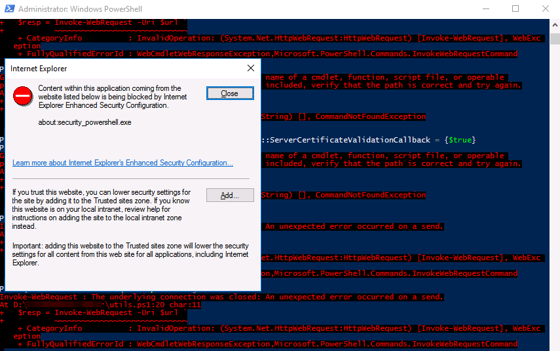Click the about:security_powershell.exe blocked address text
Viewport: 560px width, 351px height.
click(x=84, y=122)
